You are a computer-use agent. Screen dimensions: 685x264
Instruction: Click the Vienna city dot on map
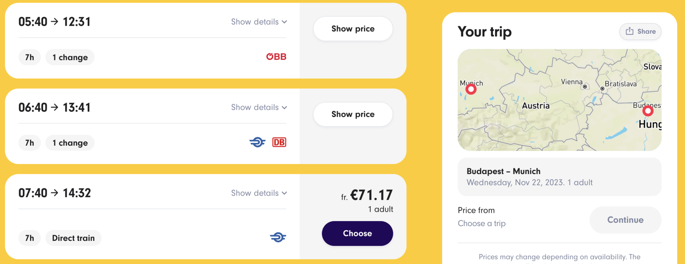[585, 87]
